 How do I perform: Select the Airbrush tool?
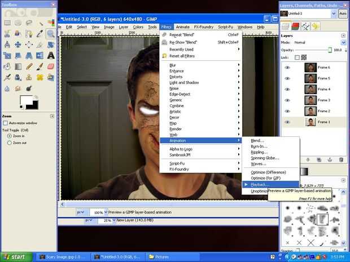click(7, 77)
